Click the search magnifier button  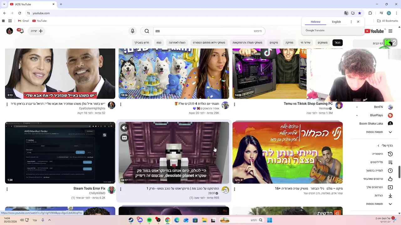point(147,31)
